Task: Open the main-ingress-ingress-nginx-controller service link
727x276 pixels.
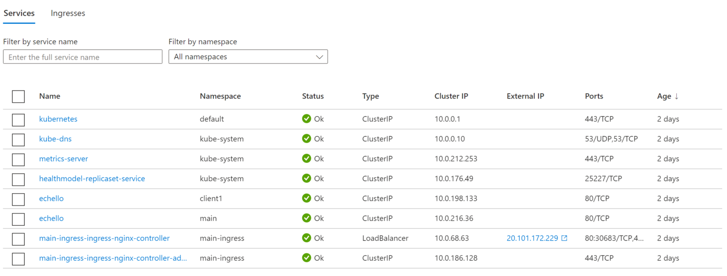Action: coord(104,238)
